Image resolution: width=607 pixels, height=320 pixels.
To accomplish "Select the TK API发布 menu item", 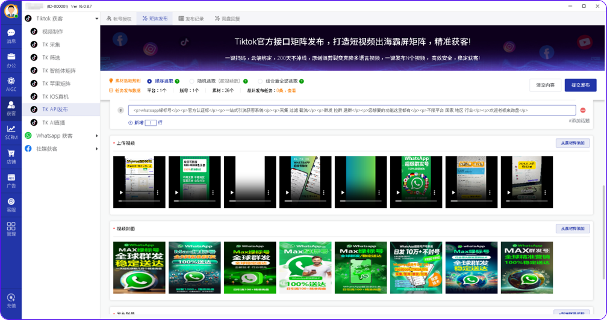I will tap(61, 109).
